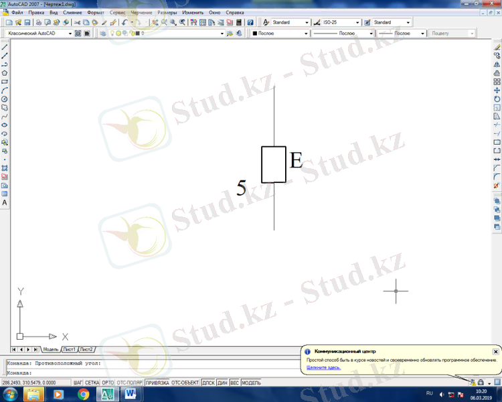Select the Table tool
502x402 pixels.
5,194
